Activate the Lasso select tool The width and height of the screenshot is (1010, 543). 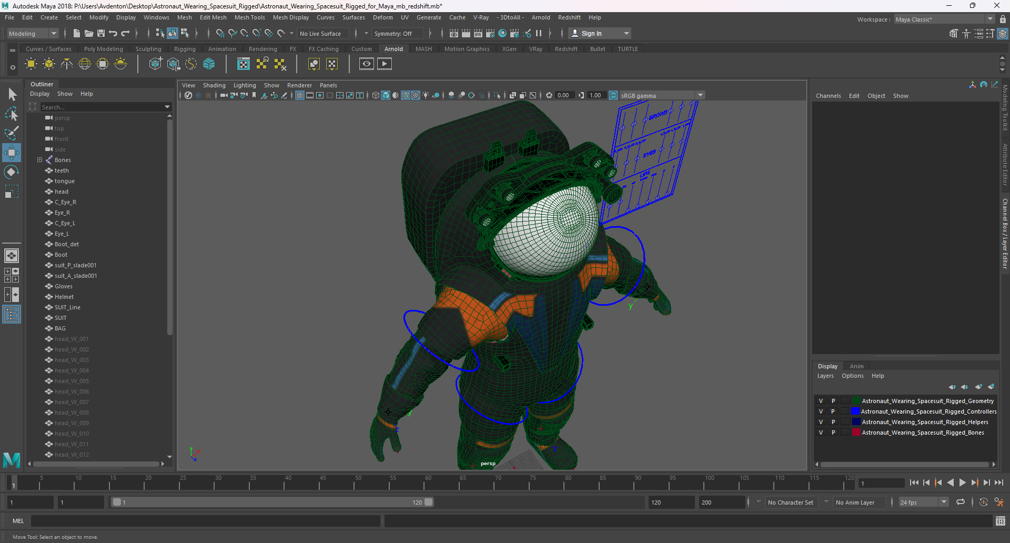[x=12, y=114]
